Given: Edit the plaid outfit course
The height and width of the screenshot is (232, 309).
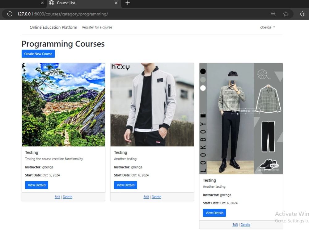Looking at the screenshot, I should coord(235,225).
